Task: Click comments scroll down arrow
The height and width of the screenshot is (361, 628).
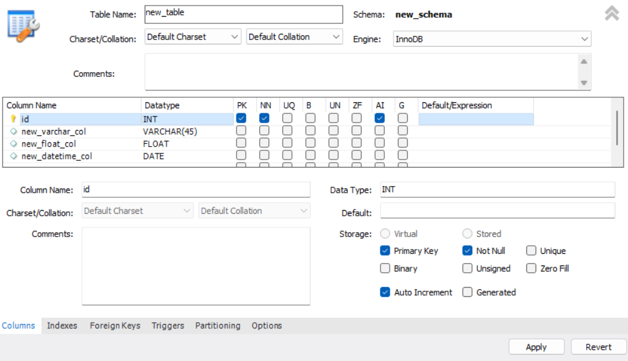Action: click(584, 83)
